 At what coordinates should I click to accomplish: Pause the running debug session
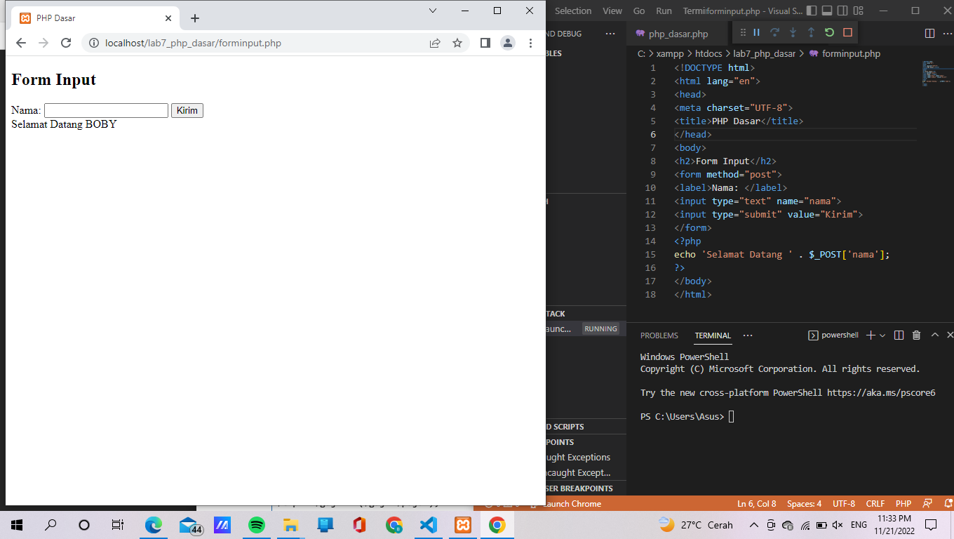(x=756, y=32)
